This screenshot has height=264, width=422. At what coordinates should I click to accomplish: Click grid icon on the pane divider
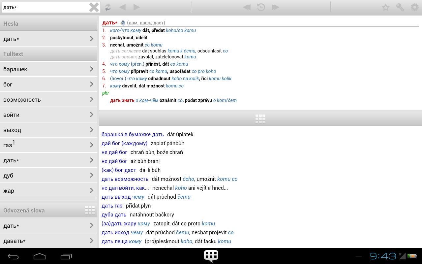(260, 119)
